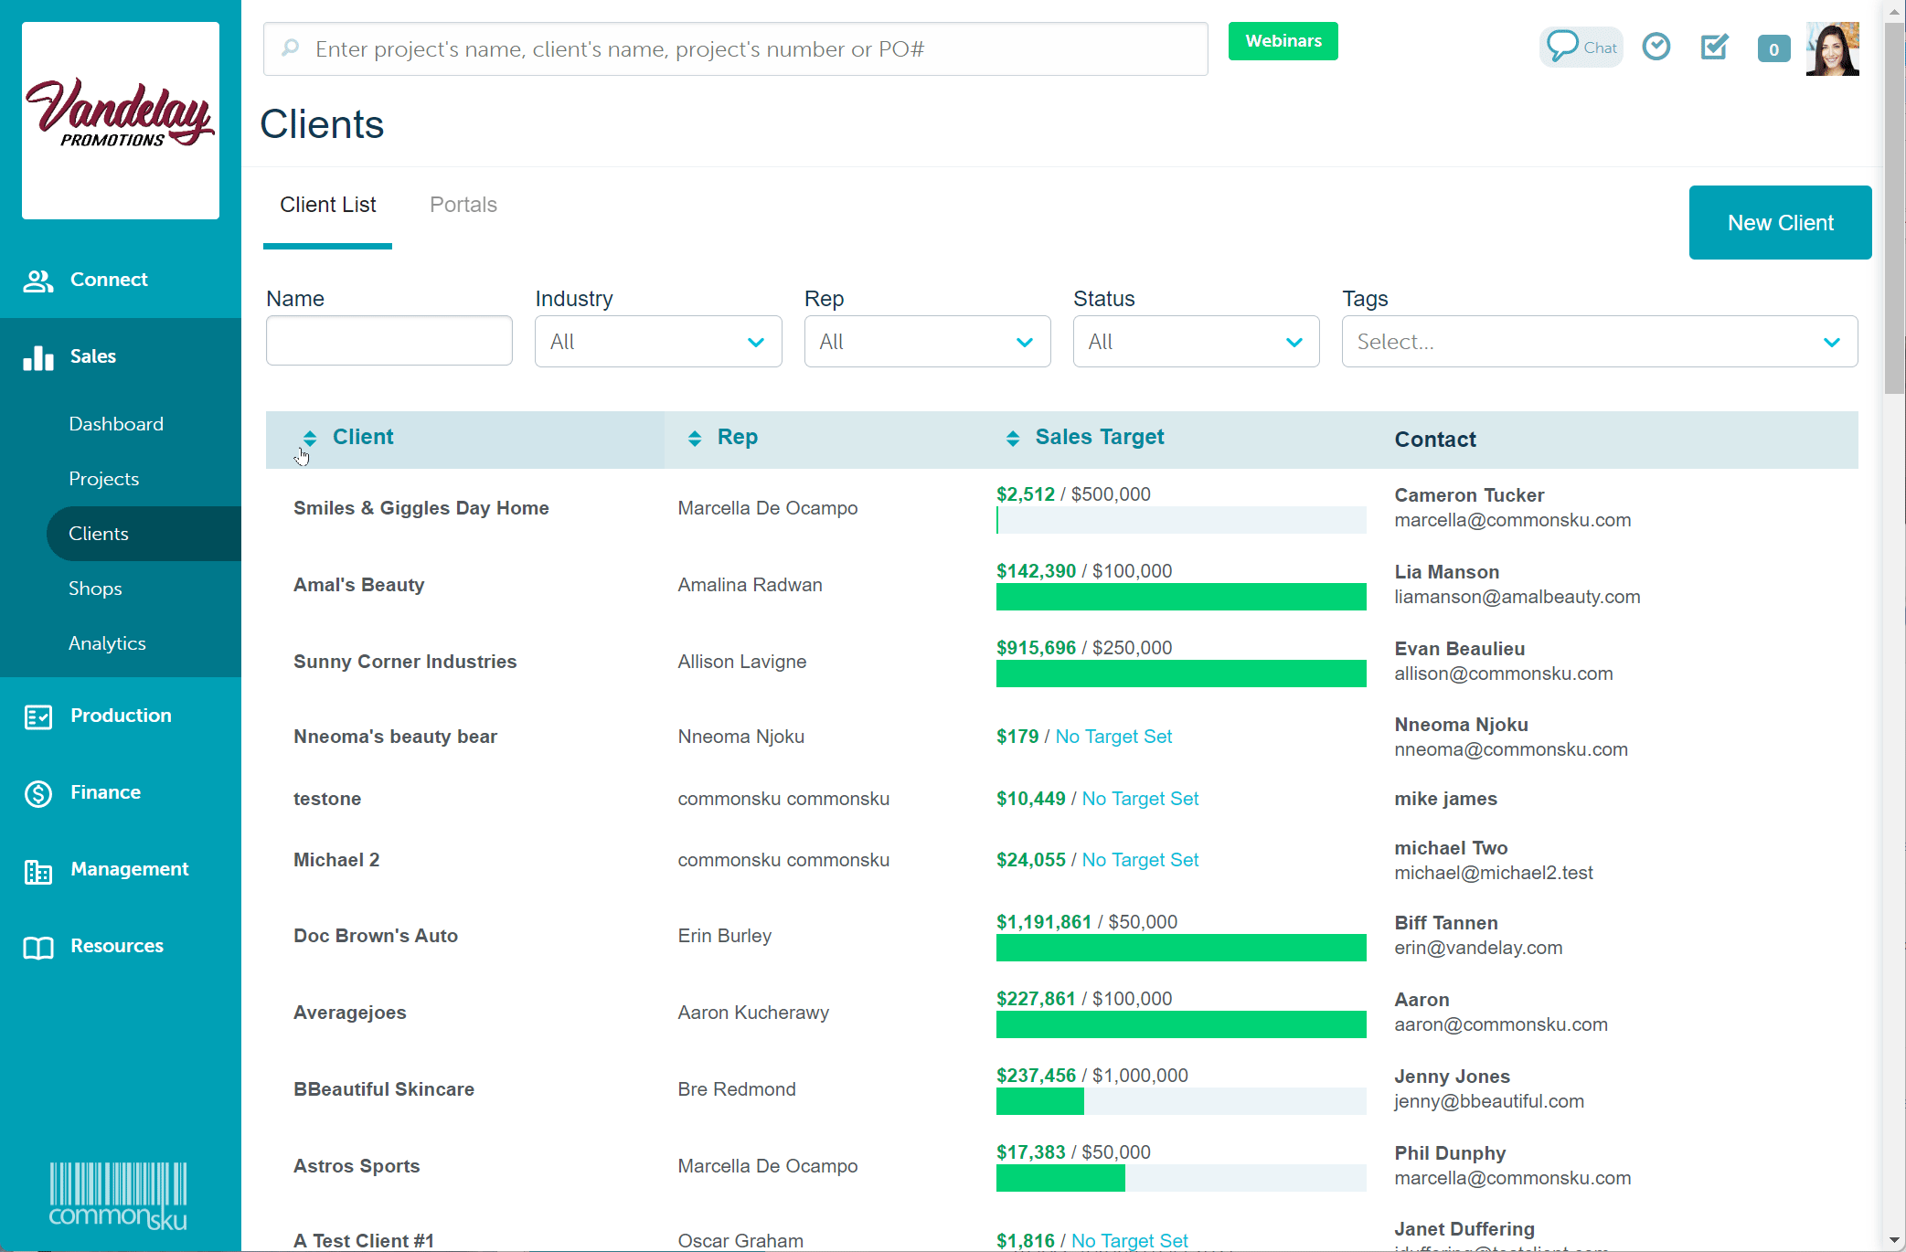Click Amal's Beauty sales target progress bar
Screen dimensions: 1906x1252
point(1180,598)
